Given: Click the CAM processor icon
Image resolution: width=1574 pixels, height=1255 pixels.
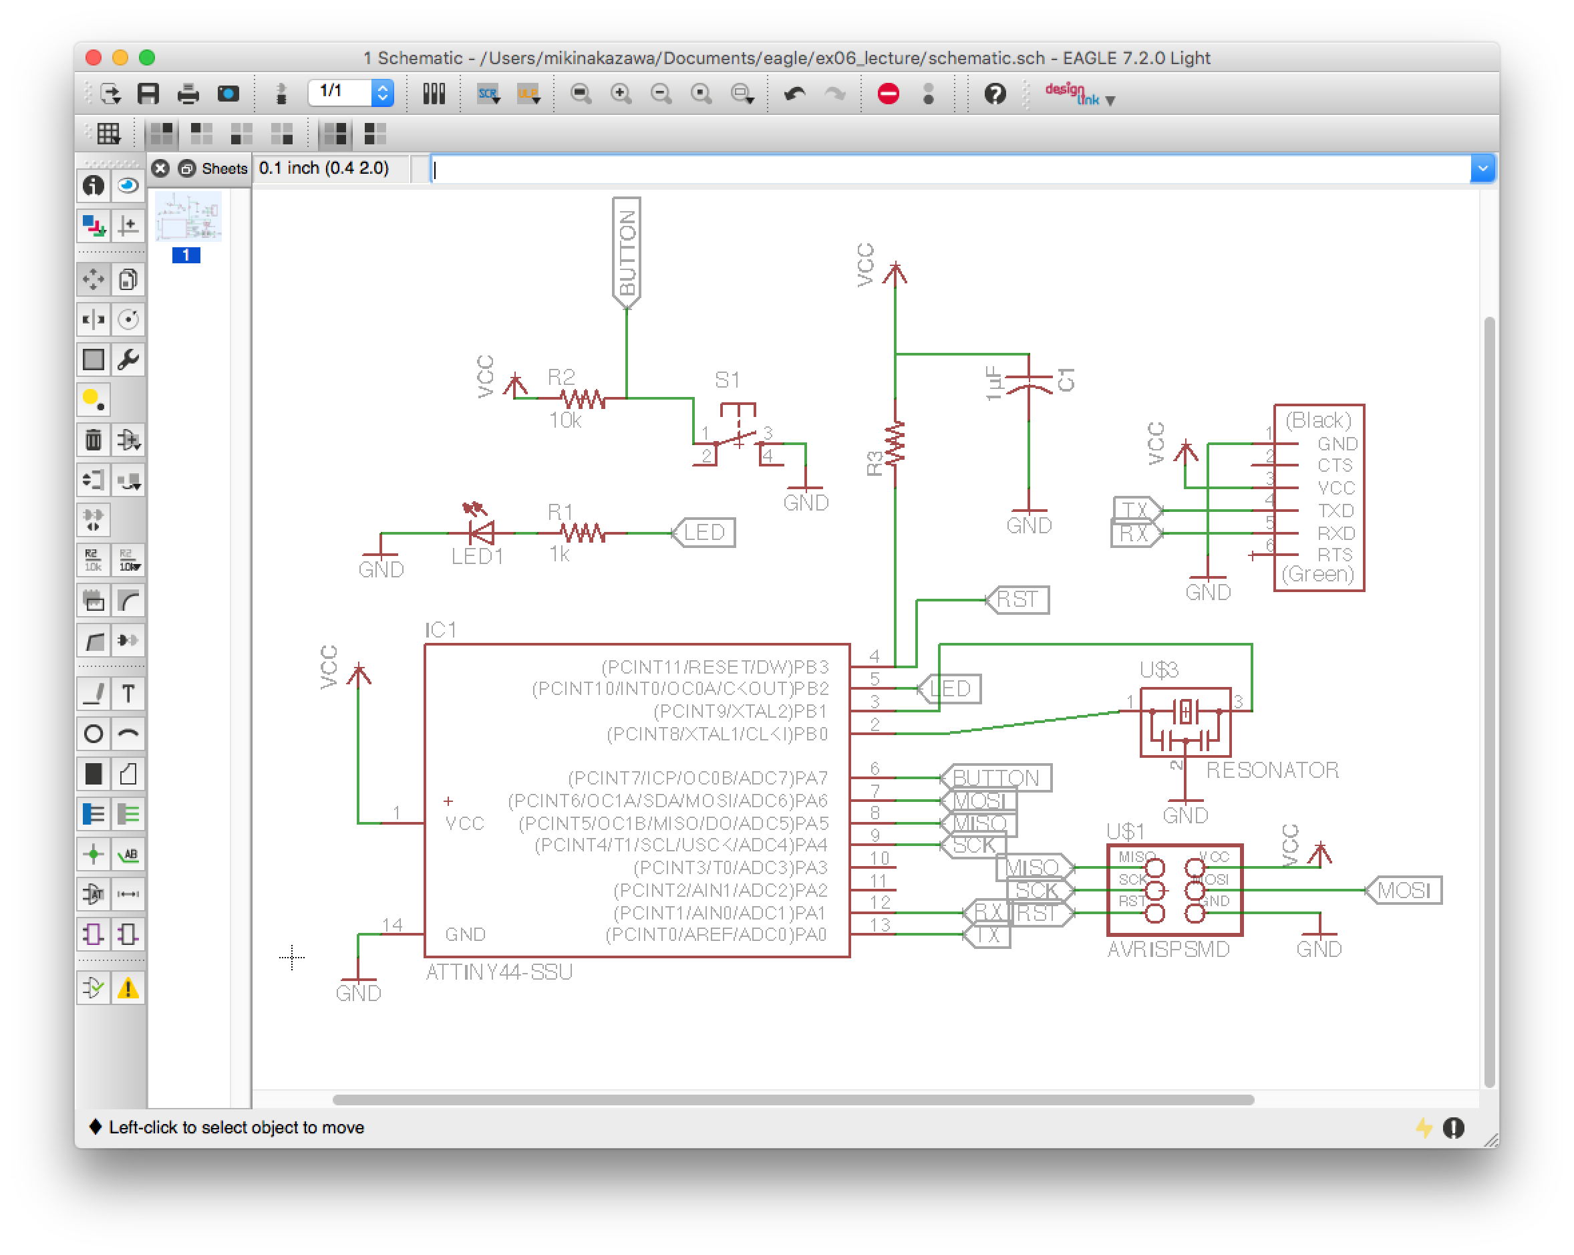Looking at the screenshot, I should pyautogui.click(x=228, y=94).
